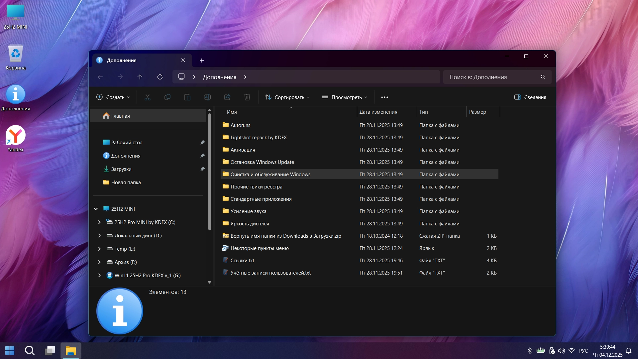Click the Share icon in toolbar
This screenshot has height=359, width=638.
227,97
